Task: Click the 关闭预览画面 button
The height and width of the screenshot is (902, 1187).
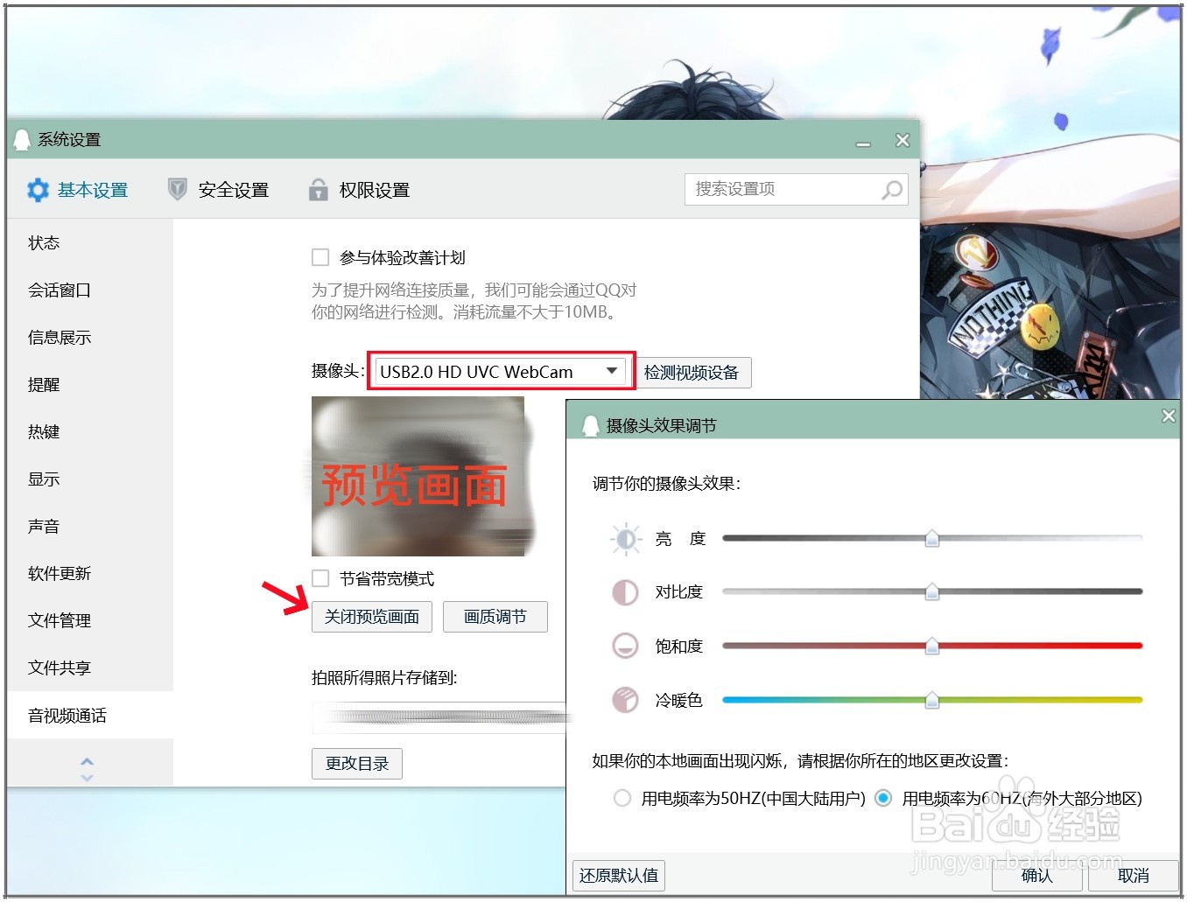Action: 372,617
